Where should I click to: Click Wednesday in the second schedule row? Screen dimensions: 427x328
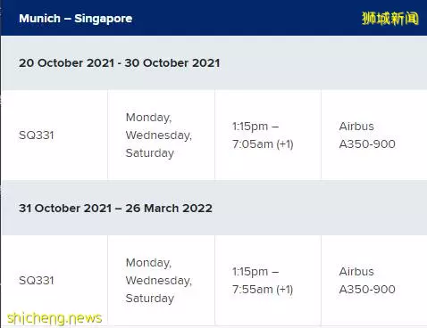pos(159,281)
